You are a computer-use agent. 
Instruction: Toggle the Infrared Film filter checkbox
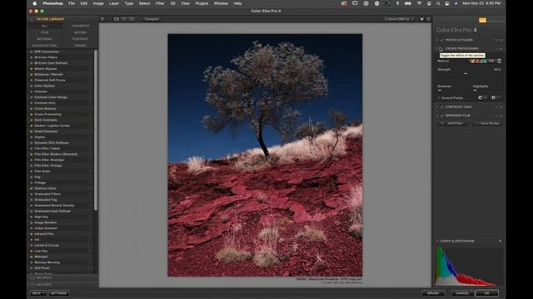(442, 115)
